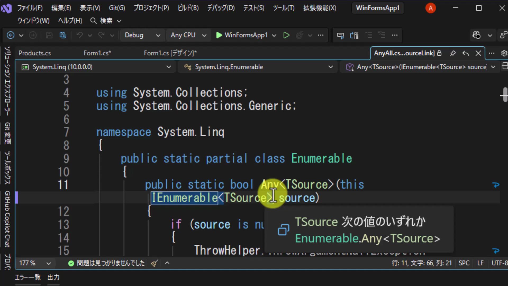Click the Save file icon

point(49,35)
